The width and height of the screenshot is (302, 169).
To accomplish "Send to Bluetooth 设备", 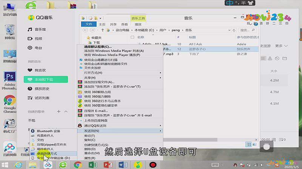I will pyautogui.click(x=49, y=131).
